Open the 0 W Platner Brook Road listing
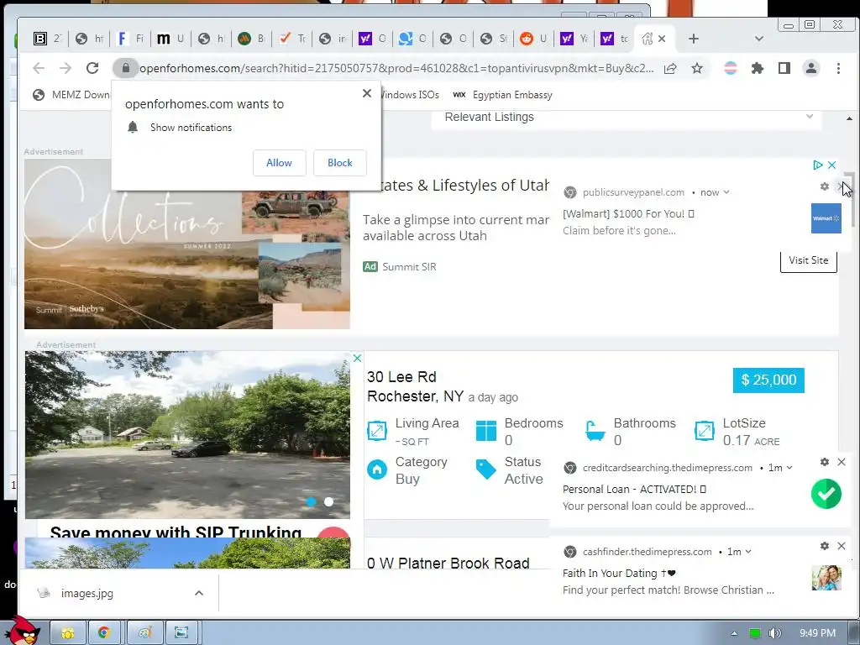The image size is (860, 645). click(x=448, y=563)
